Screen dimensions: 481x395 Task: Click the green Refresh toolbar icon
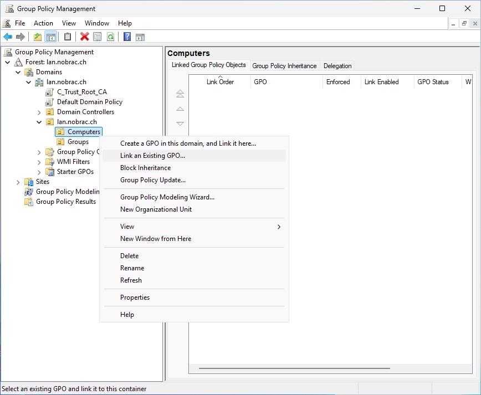pyautogui.click(x=110, y=37)
